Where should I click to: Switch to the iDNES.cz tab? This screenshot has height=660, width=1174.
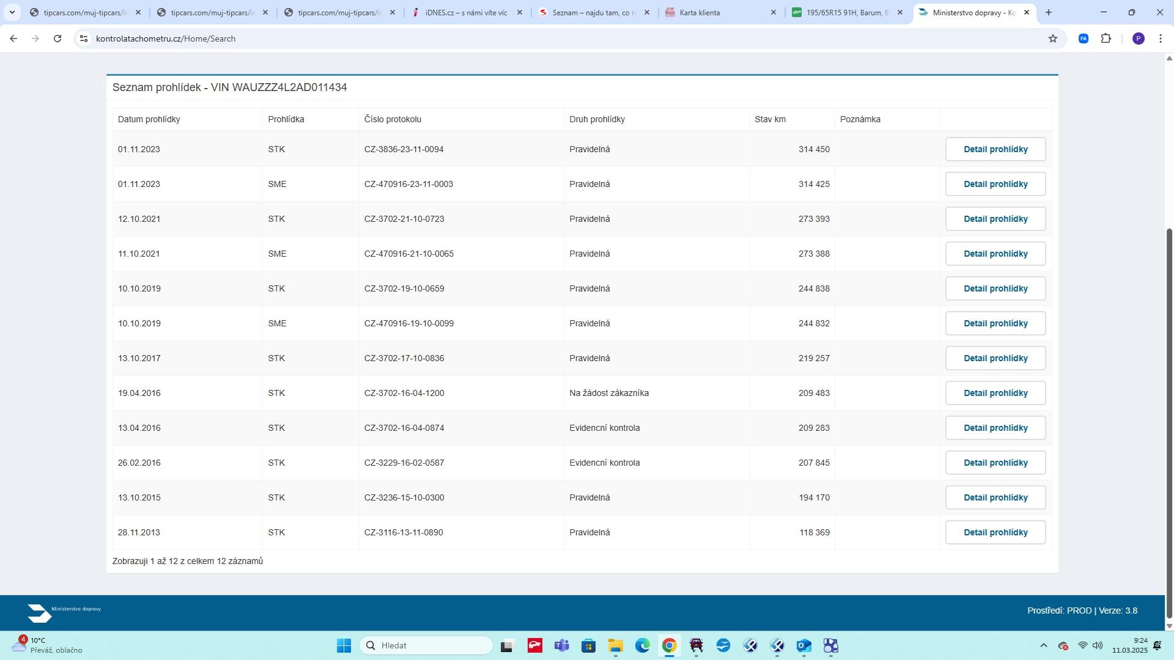[x=466, y=12]
